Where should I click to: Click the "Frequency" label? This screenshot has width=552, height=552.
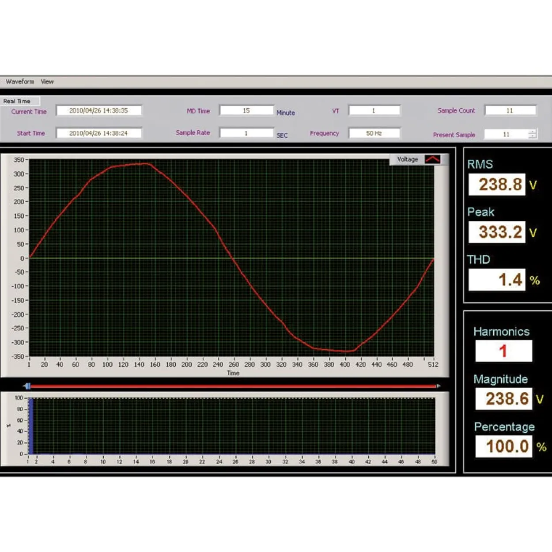(325, 133)
